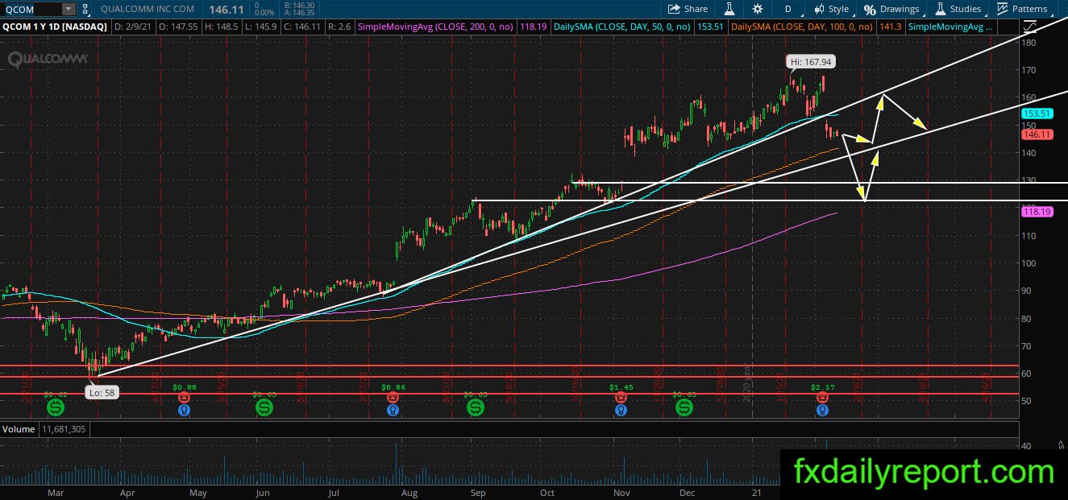
Task: Open the D timeframe dropdown
Action: click(x=788, y=9)
